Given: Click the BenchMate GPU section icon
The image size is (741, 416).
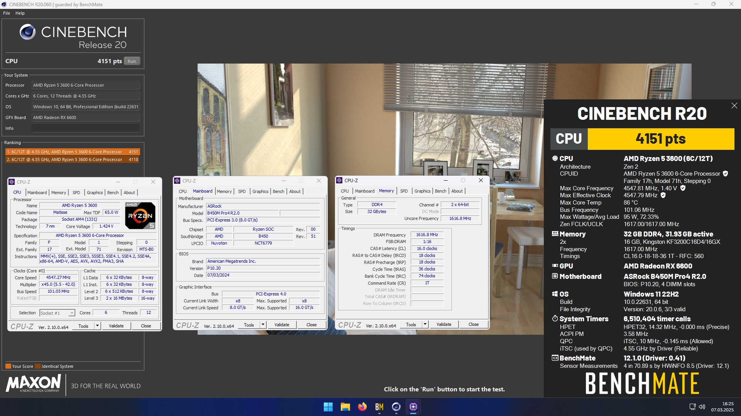Looking at the screenshot, I should pyautogui.click(x=555, y=266).
